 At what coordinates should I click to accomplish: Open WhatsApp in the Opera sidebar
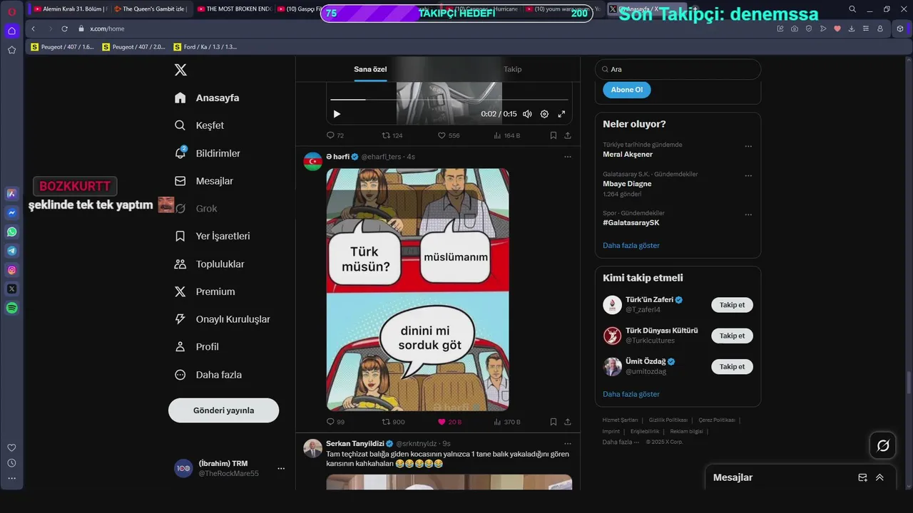tap(12, 232)
